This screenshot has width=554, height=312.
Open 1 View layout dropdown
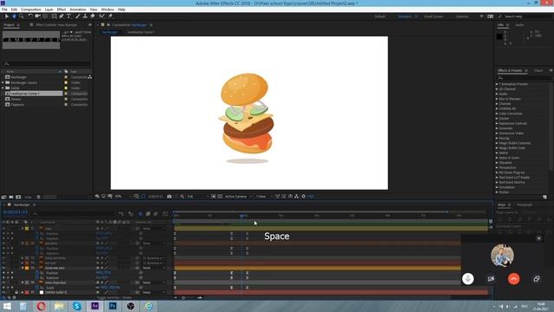[x=264, y=197]
